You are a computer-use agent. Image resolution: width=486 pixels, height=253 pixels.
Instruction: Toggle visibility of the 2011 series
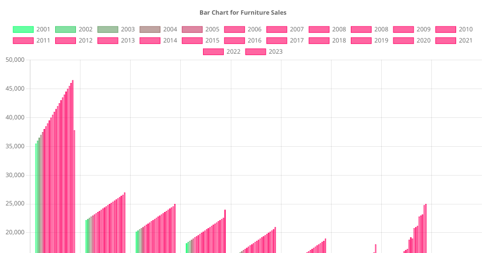[33, 40]
